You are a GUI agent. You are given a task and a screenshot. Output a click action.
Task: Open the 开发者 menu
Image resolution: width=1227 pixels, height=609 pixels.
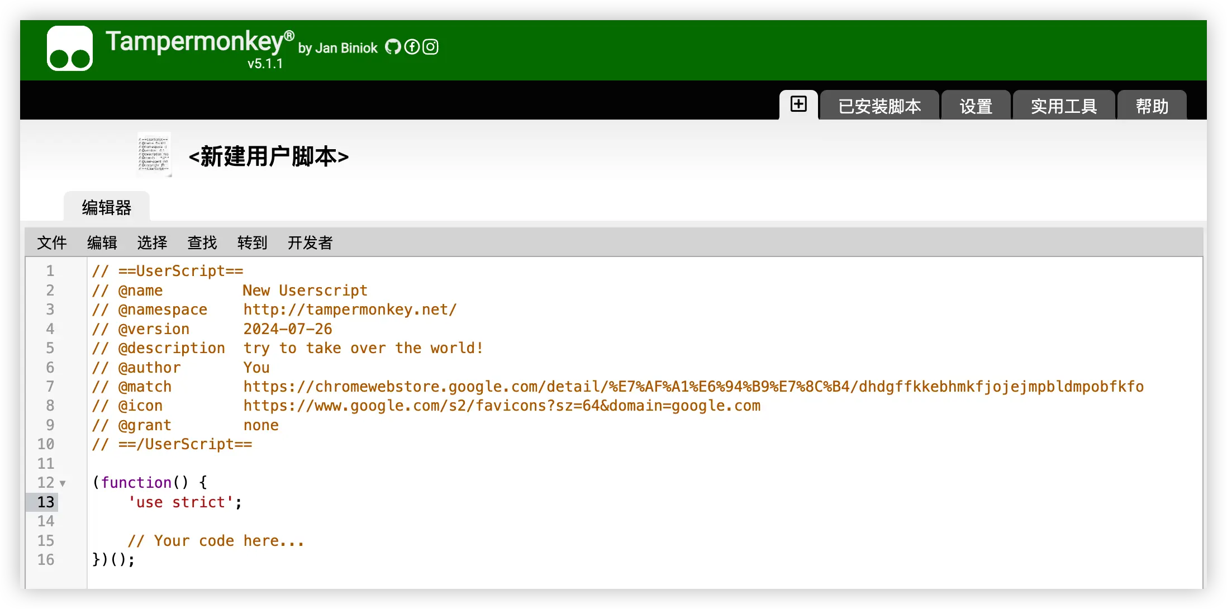[310, 242]
